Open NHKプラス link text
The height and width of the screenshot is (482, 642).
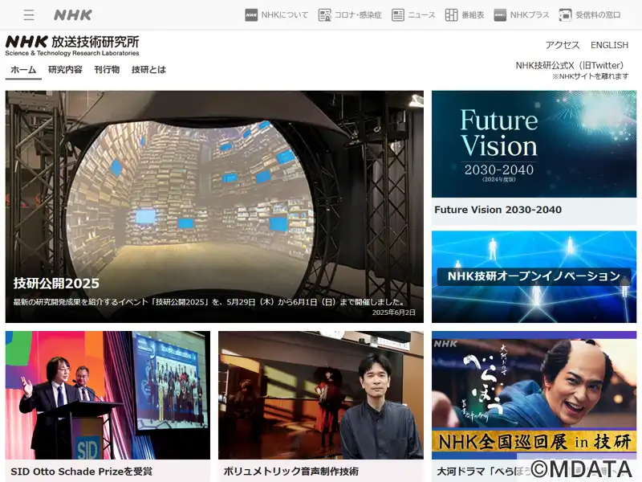click(530, 15)
